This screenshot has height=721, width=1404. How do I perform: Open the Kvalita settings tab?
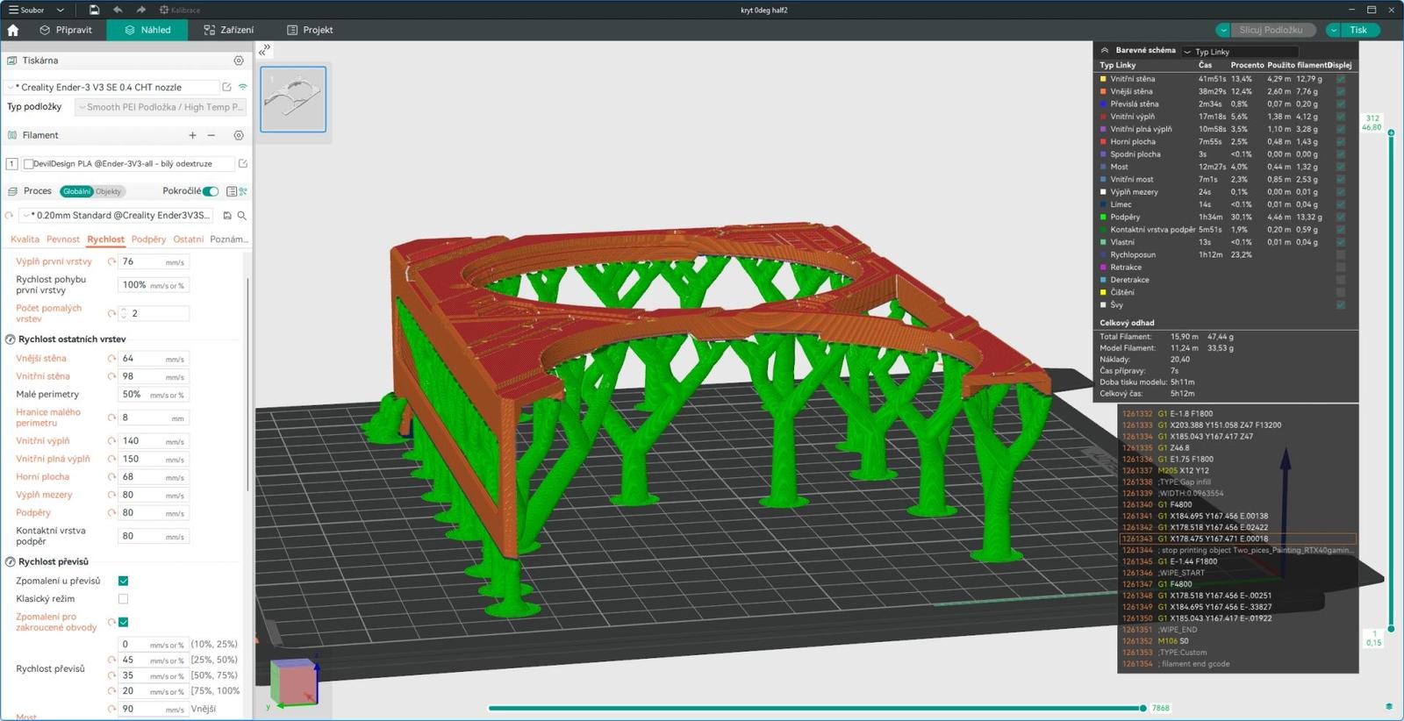tap(25, 239)
